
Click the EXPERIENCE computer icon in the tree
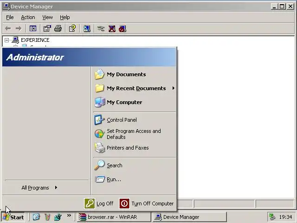point(15,40)
